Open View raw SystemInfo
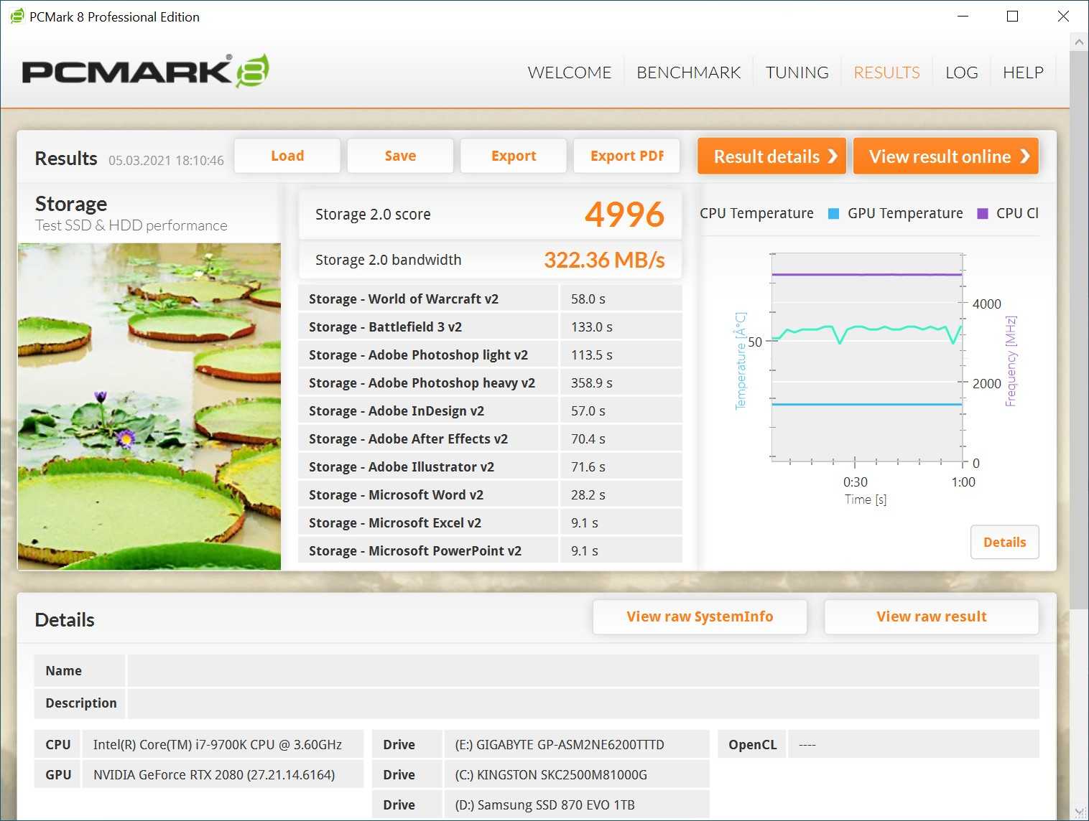 coord(700,616)
